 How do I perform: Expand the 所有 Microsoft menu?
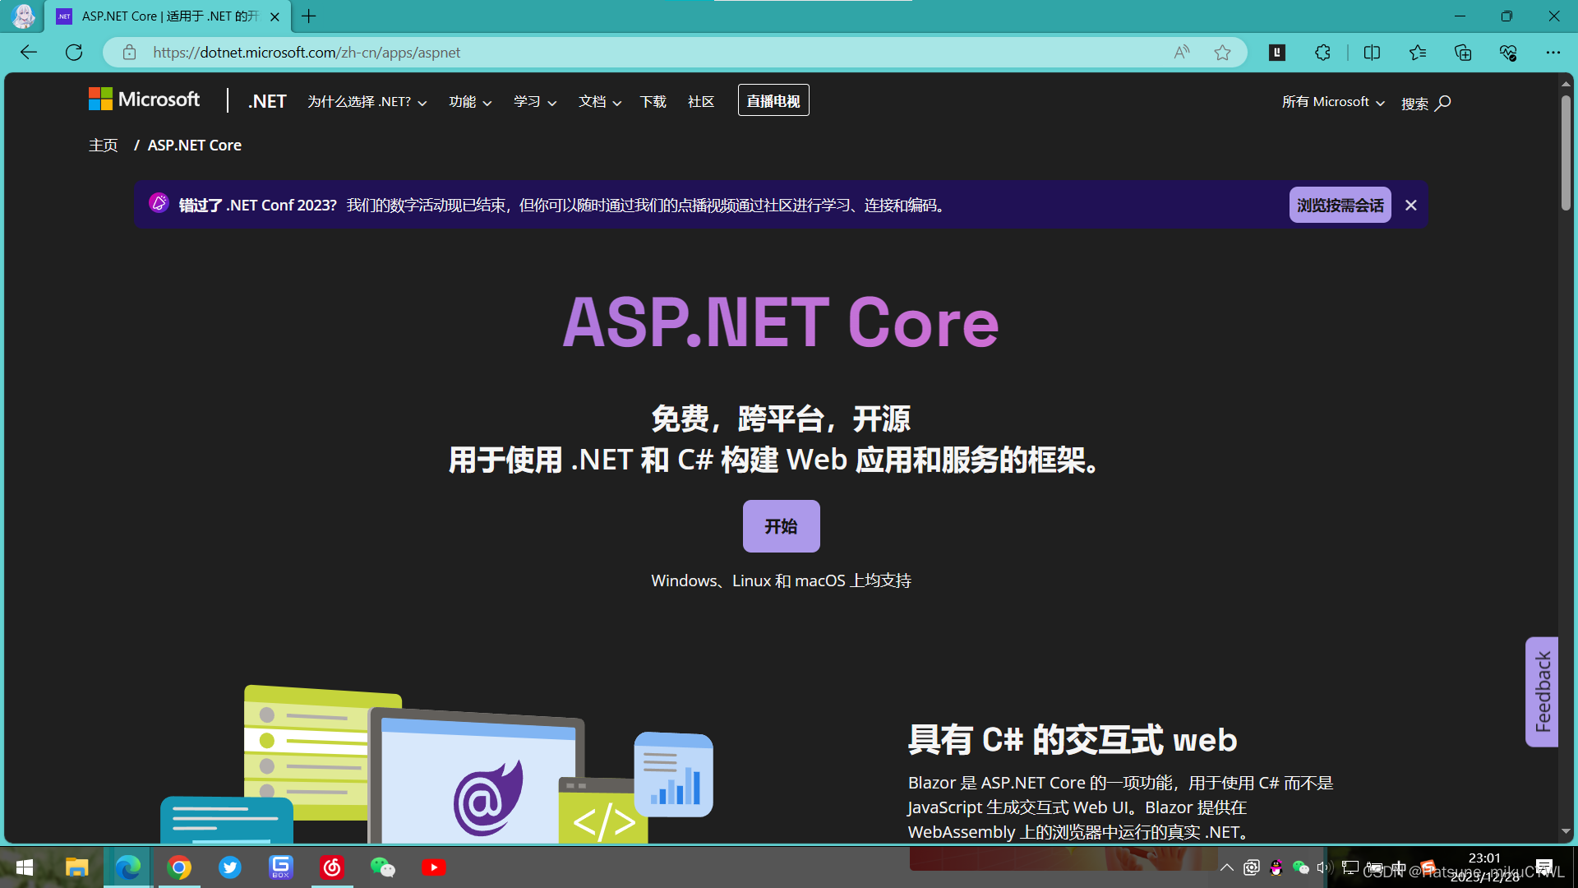tap(1331, 101)
